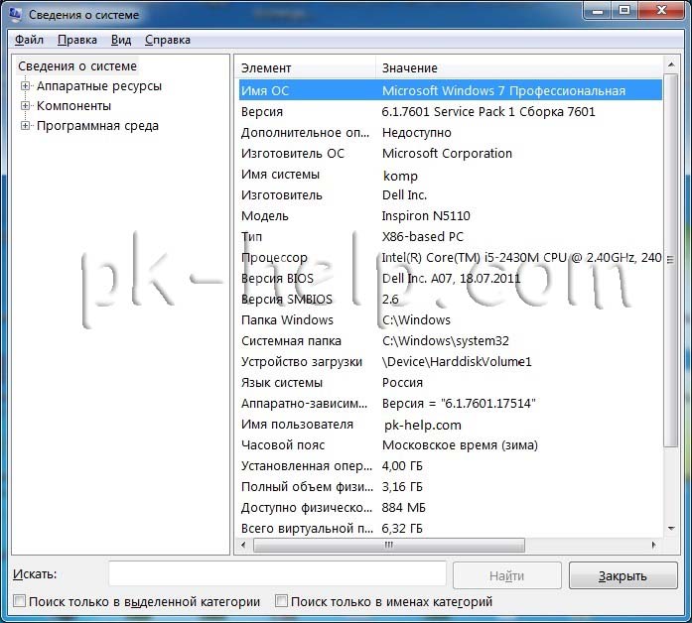The width and height of the screenshot is (692, 623).
Task: Select Программная среда tree label
Action: [97, 126]
